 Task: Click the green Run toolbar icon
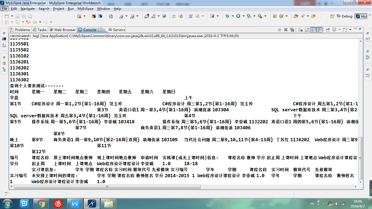point(238,16)
